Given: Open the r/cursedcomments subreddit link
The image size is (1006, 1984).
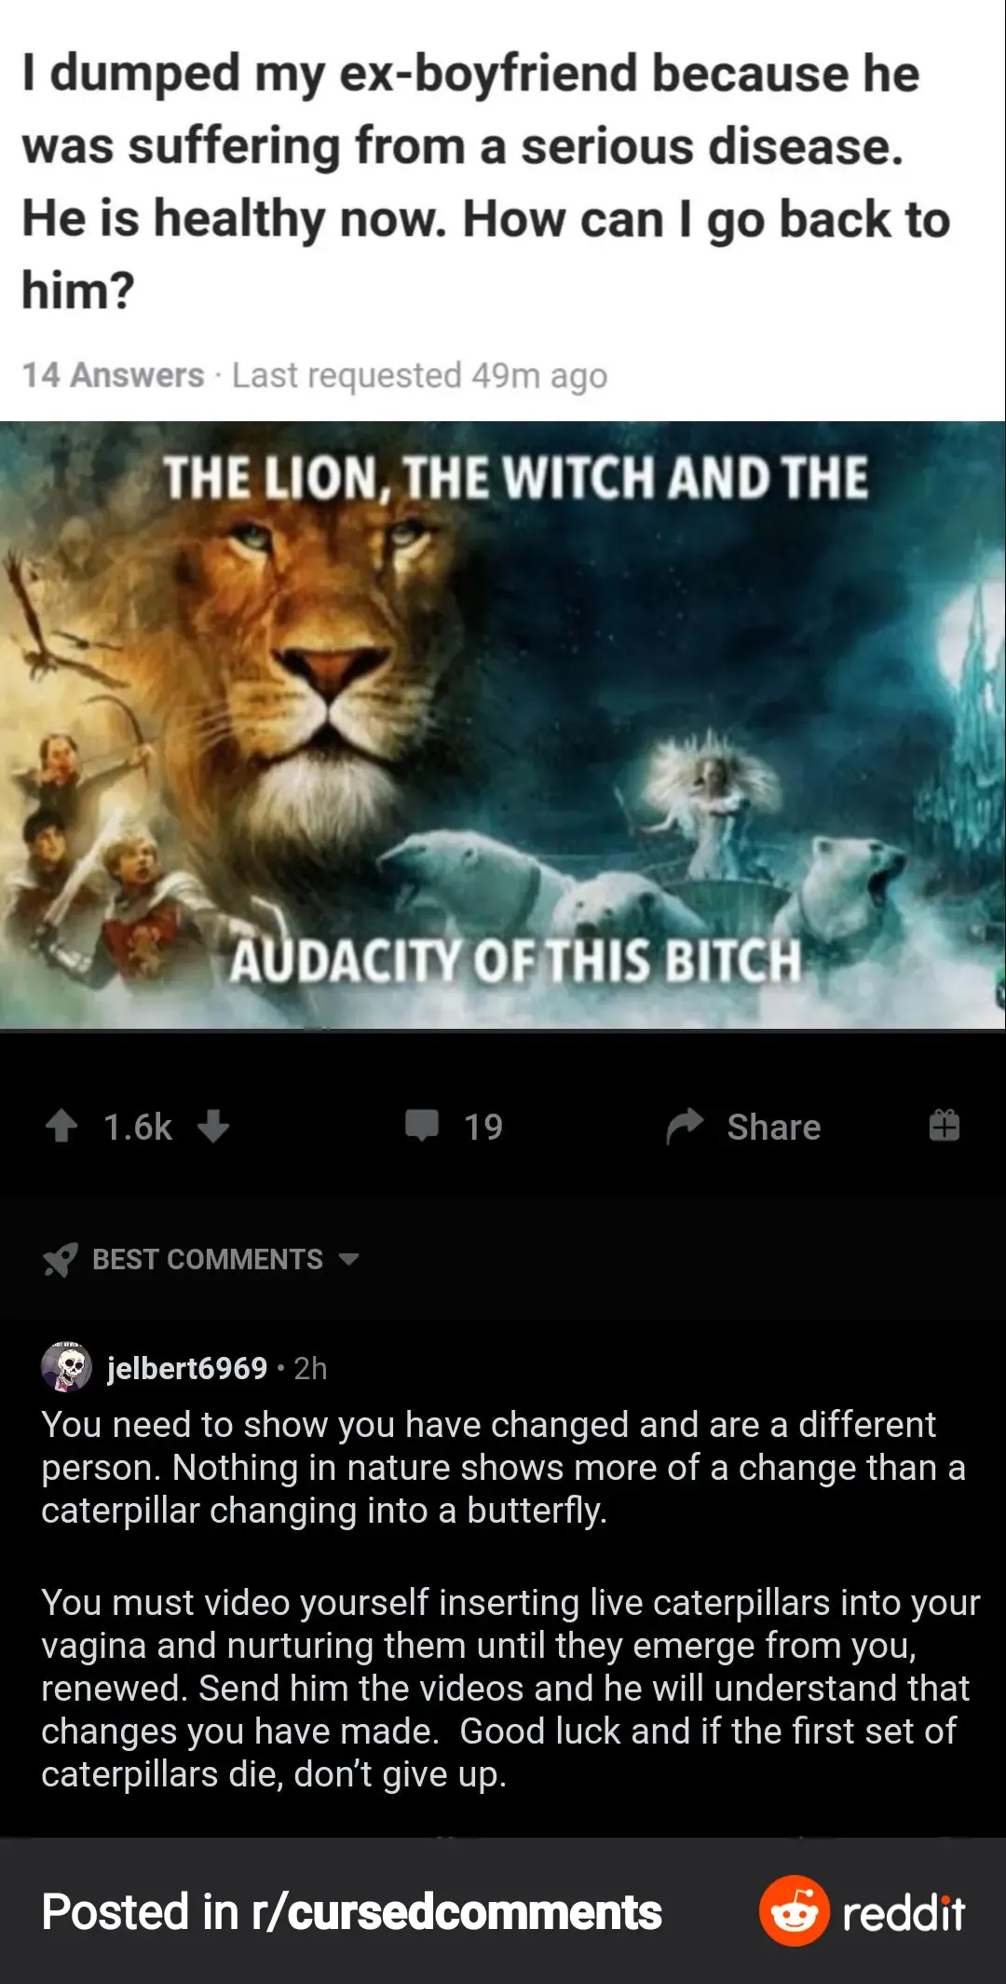Looking at the screenshot, I should [456, 1912].
